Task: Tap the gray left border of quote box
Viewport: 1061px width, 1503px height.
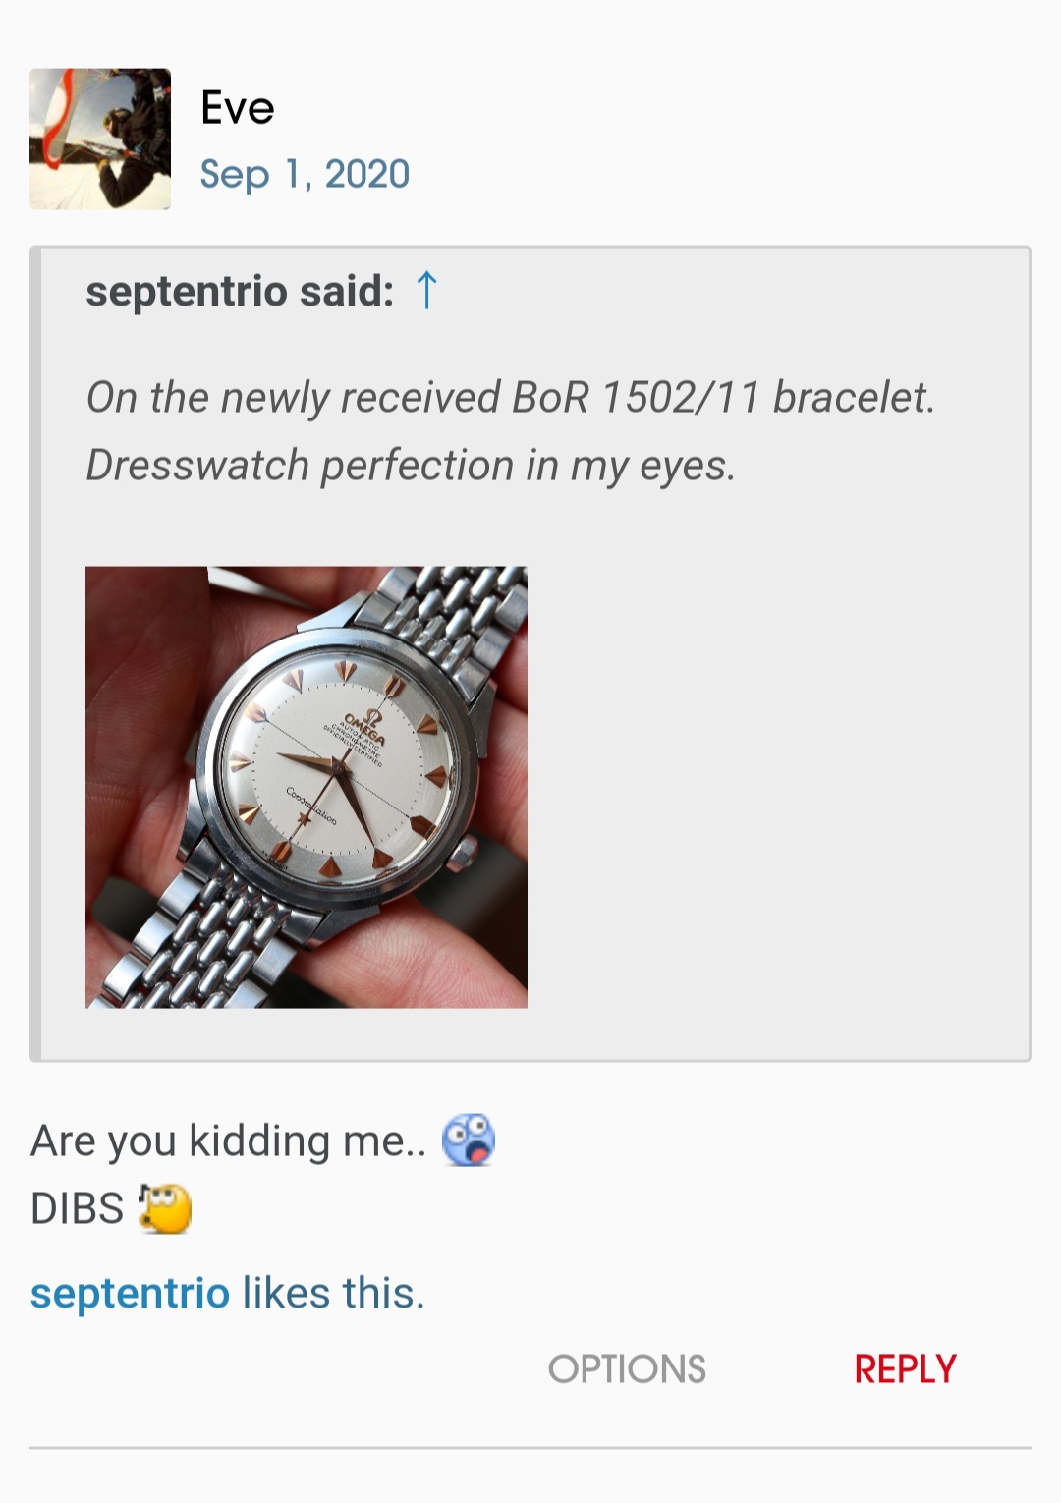Action: 35,653
